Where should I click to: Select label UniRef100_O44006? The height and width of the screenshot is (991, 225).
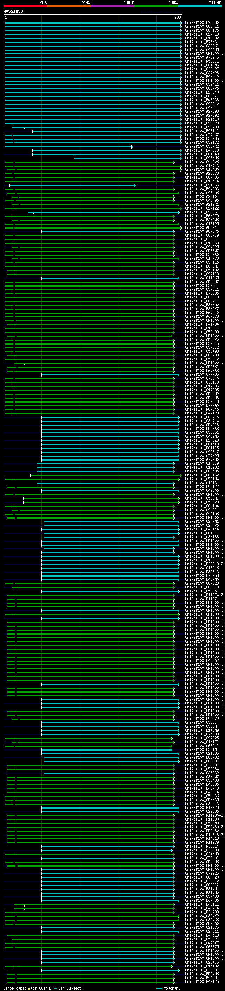click(202, 162)
